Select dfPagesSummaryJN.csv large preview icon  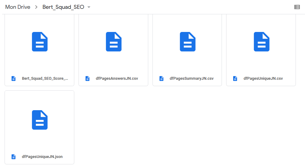point(188,42)
